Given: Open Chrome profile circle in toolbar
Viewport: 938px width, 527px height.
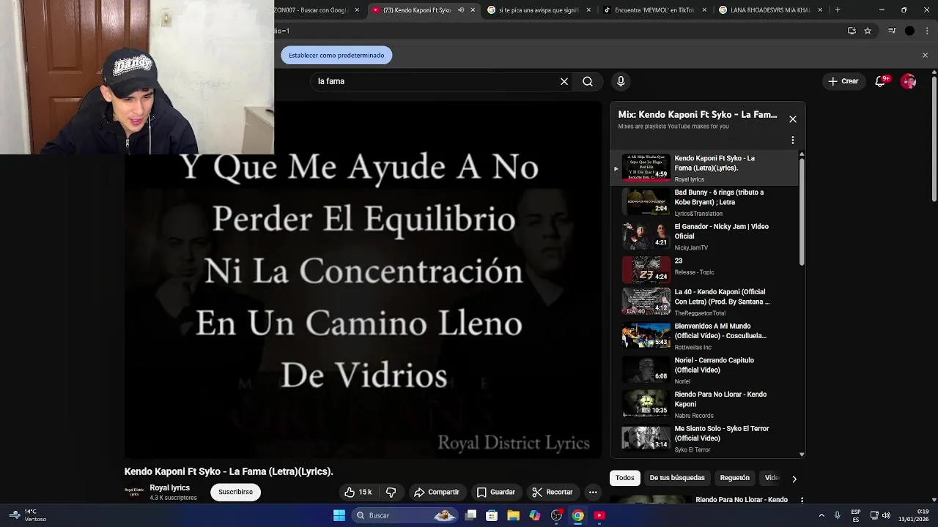Looking at the screenshot, I should point(909,31).
